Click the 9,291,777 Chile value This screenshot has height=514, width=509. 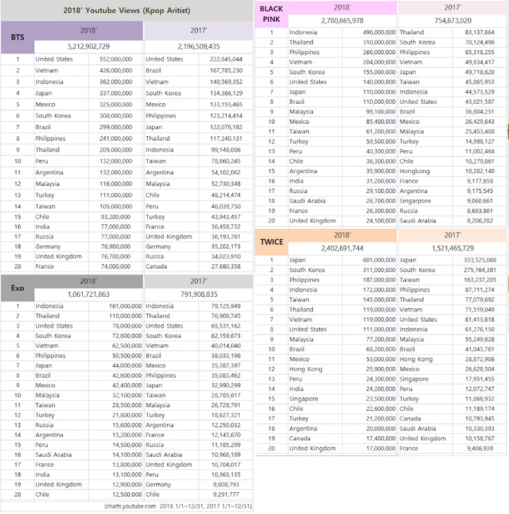[226, 495]
